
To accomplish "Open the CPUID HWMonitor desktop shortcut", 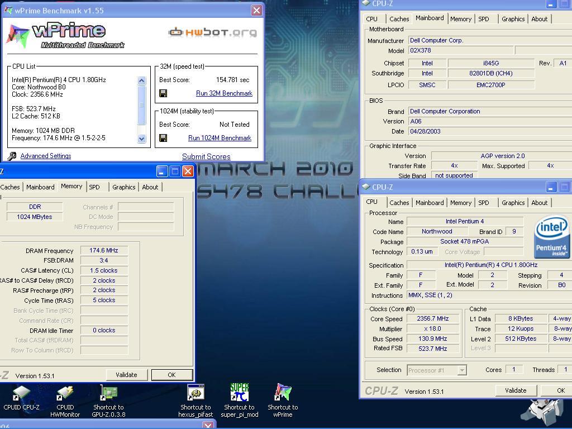I will (65, 402).
